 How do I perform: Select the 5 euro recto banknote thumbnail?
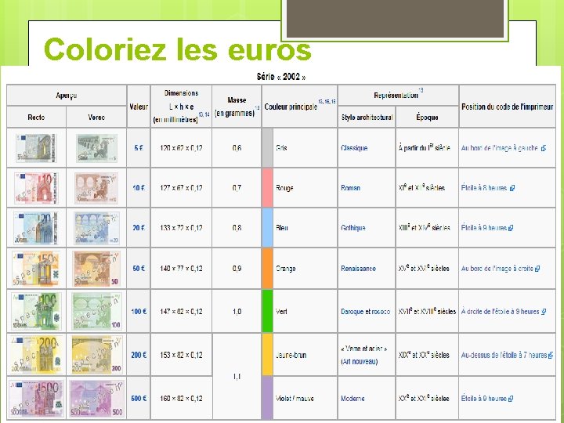pyautogui.click(x=36, y=148)
